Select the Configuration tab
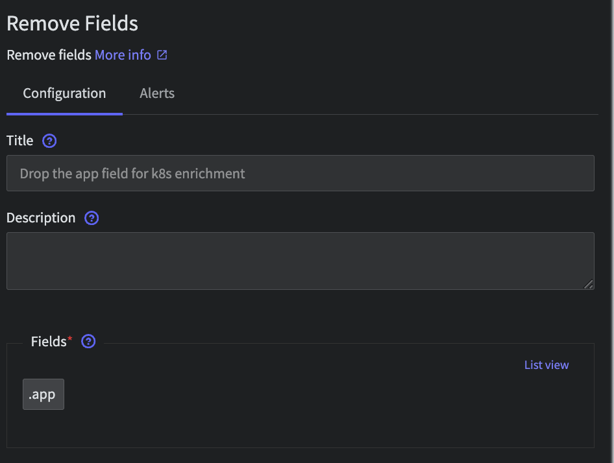614x463 pixels. pyautogui.click(x=64, y=93)
